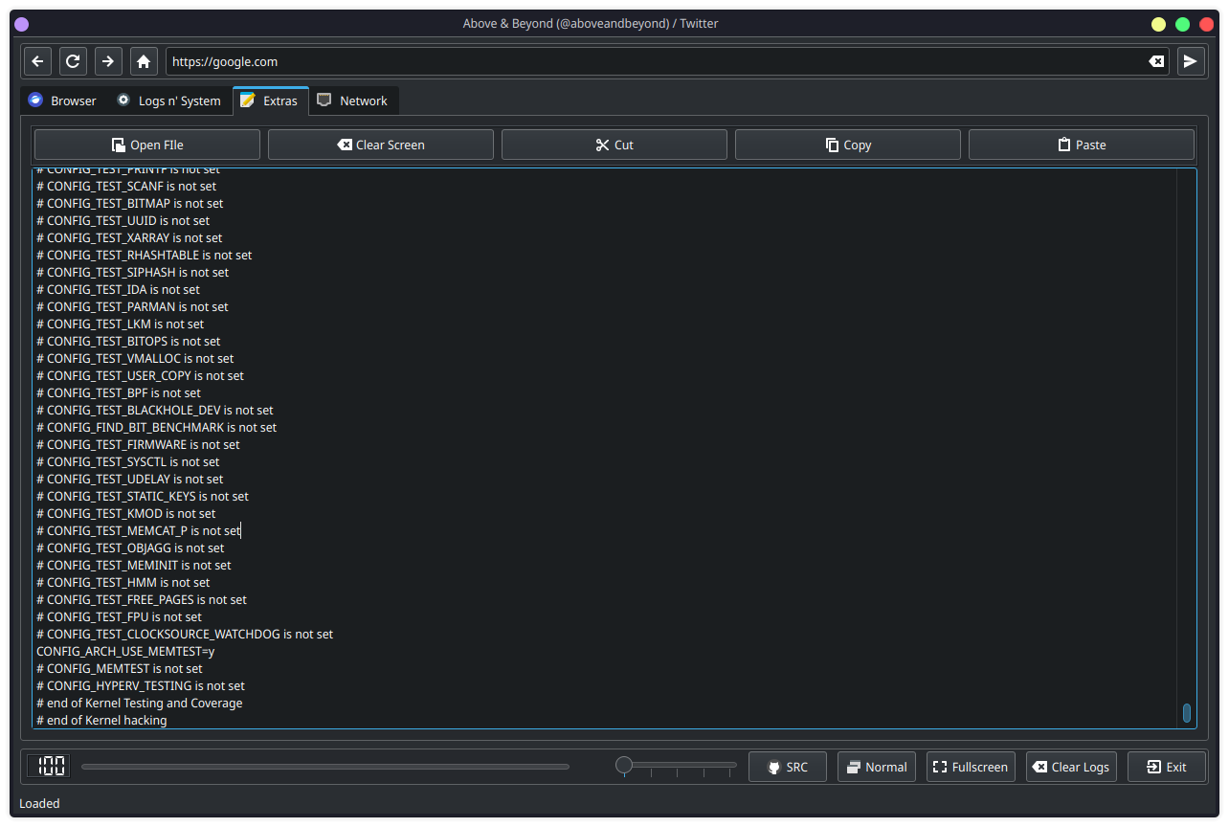Viewport: 1229px width, 827px height.
Task: Reload the page with refresh icon
Action: point(73,61)
